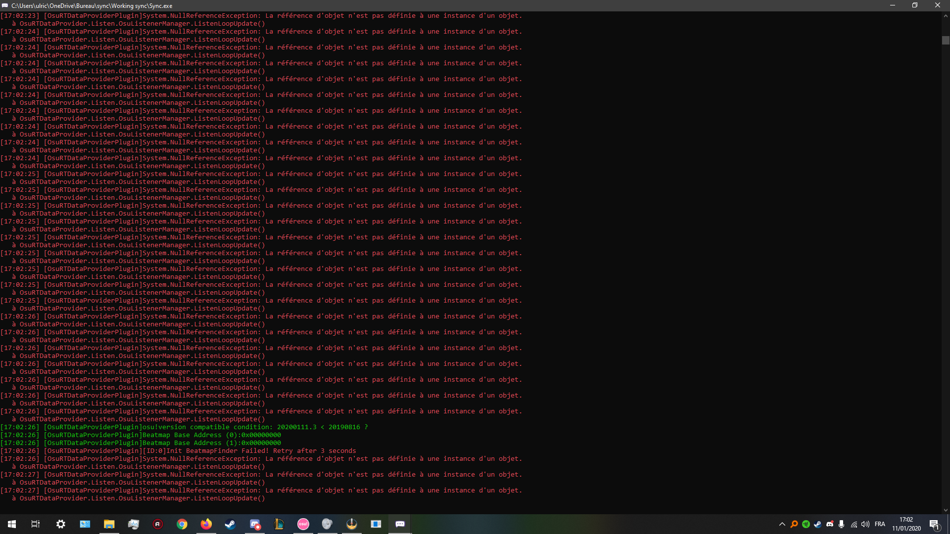This screenshot has height=534, width=950.
Task: Open the Discord tray icon
Action: click(x=830, y=524)
